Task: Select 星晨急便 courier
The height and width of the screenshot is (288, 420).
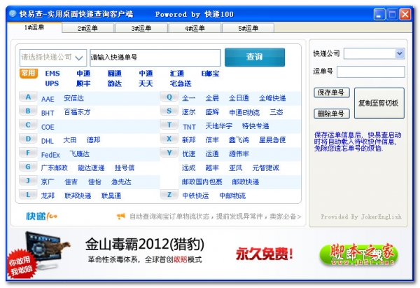Action: point(272,140)
